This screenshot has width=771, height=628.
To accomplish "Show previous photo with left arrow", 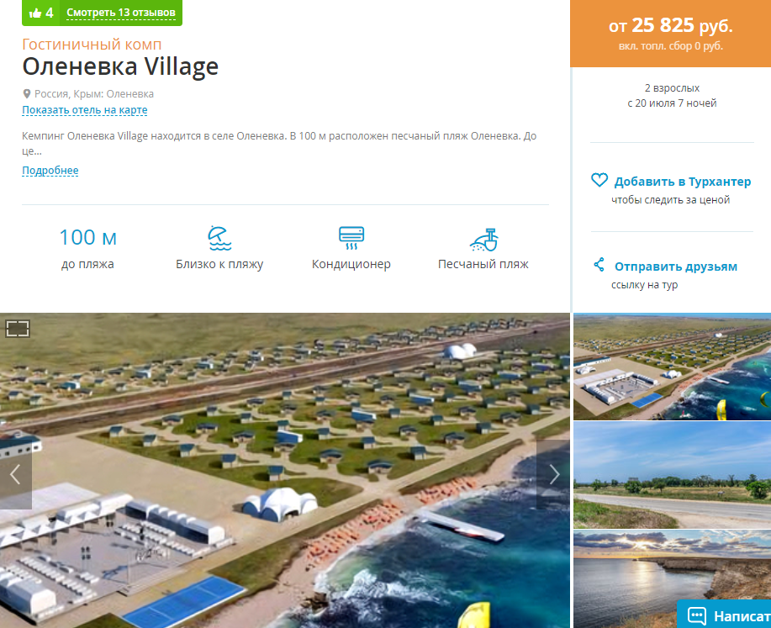I will click(x=16, y=475).
